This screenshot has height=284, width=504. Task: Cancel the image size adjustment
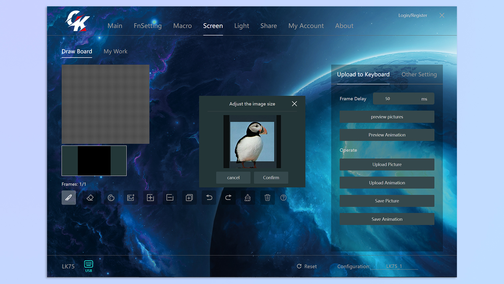click(x=233, y=178)
